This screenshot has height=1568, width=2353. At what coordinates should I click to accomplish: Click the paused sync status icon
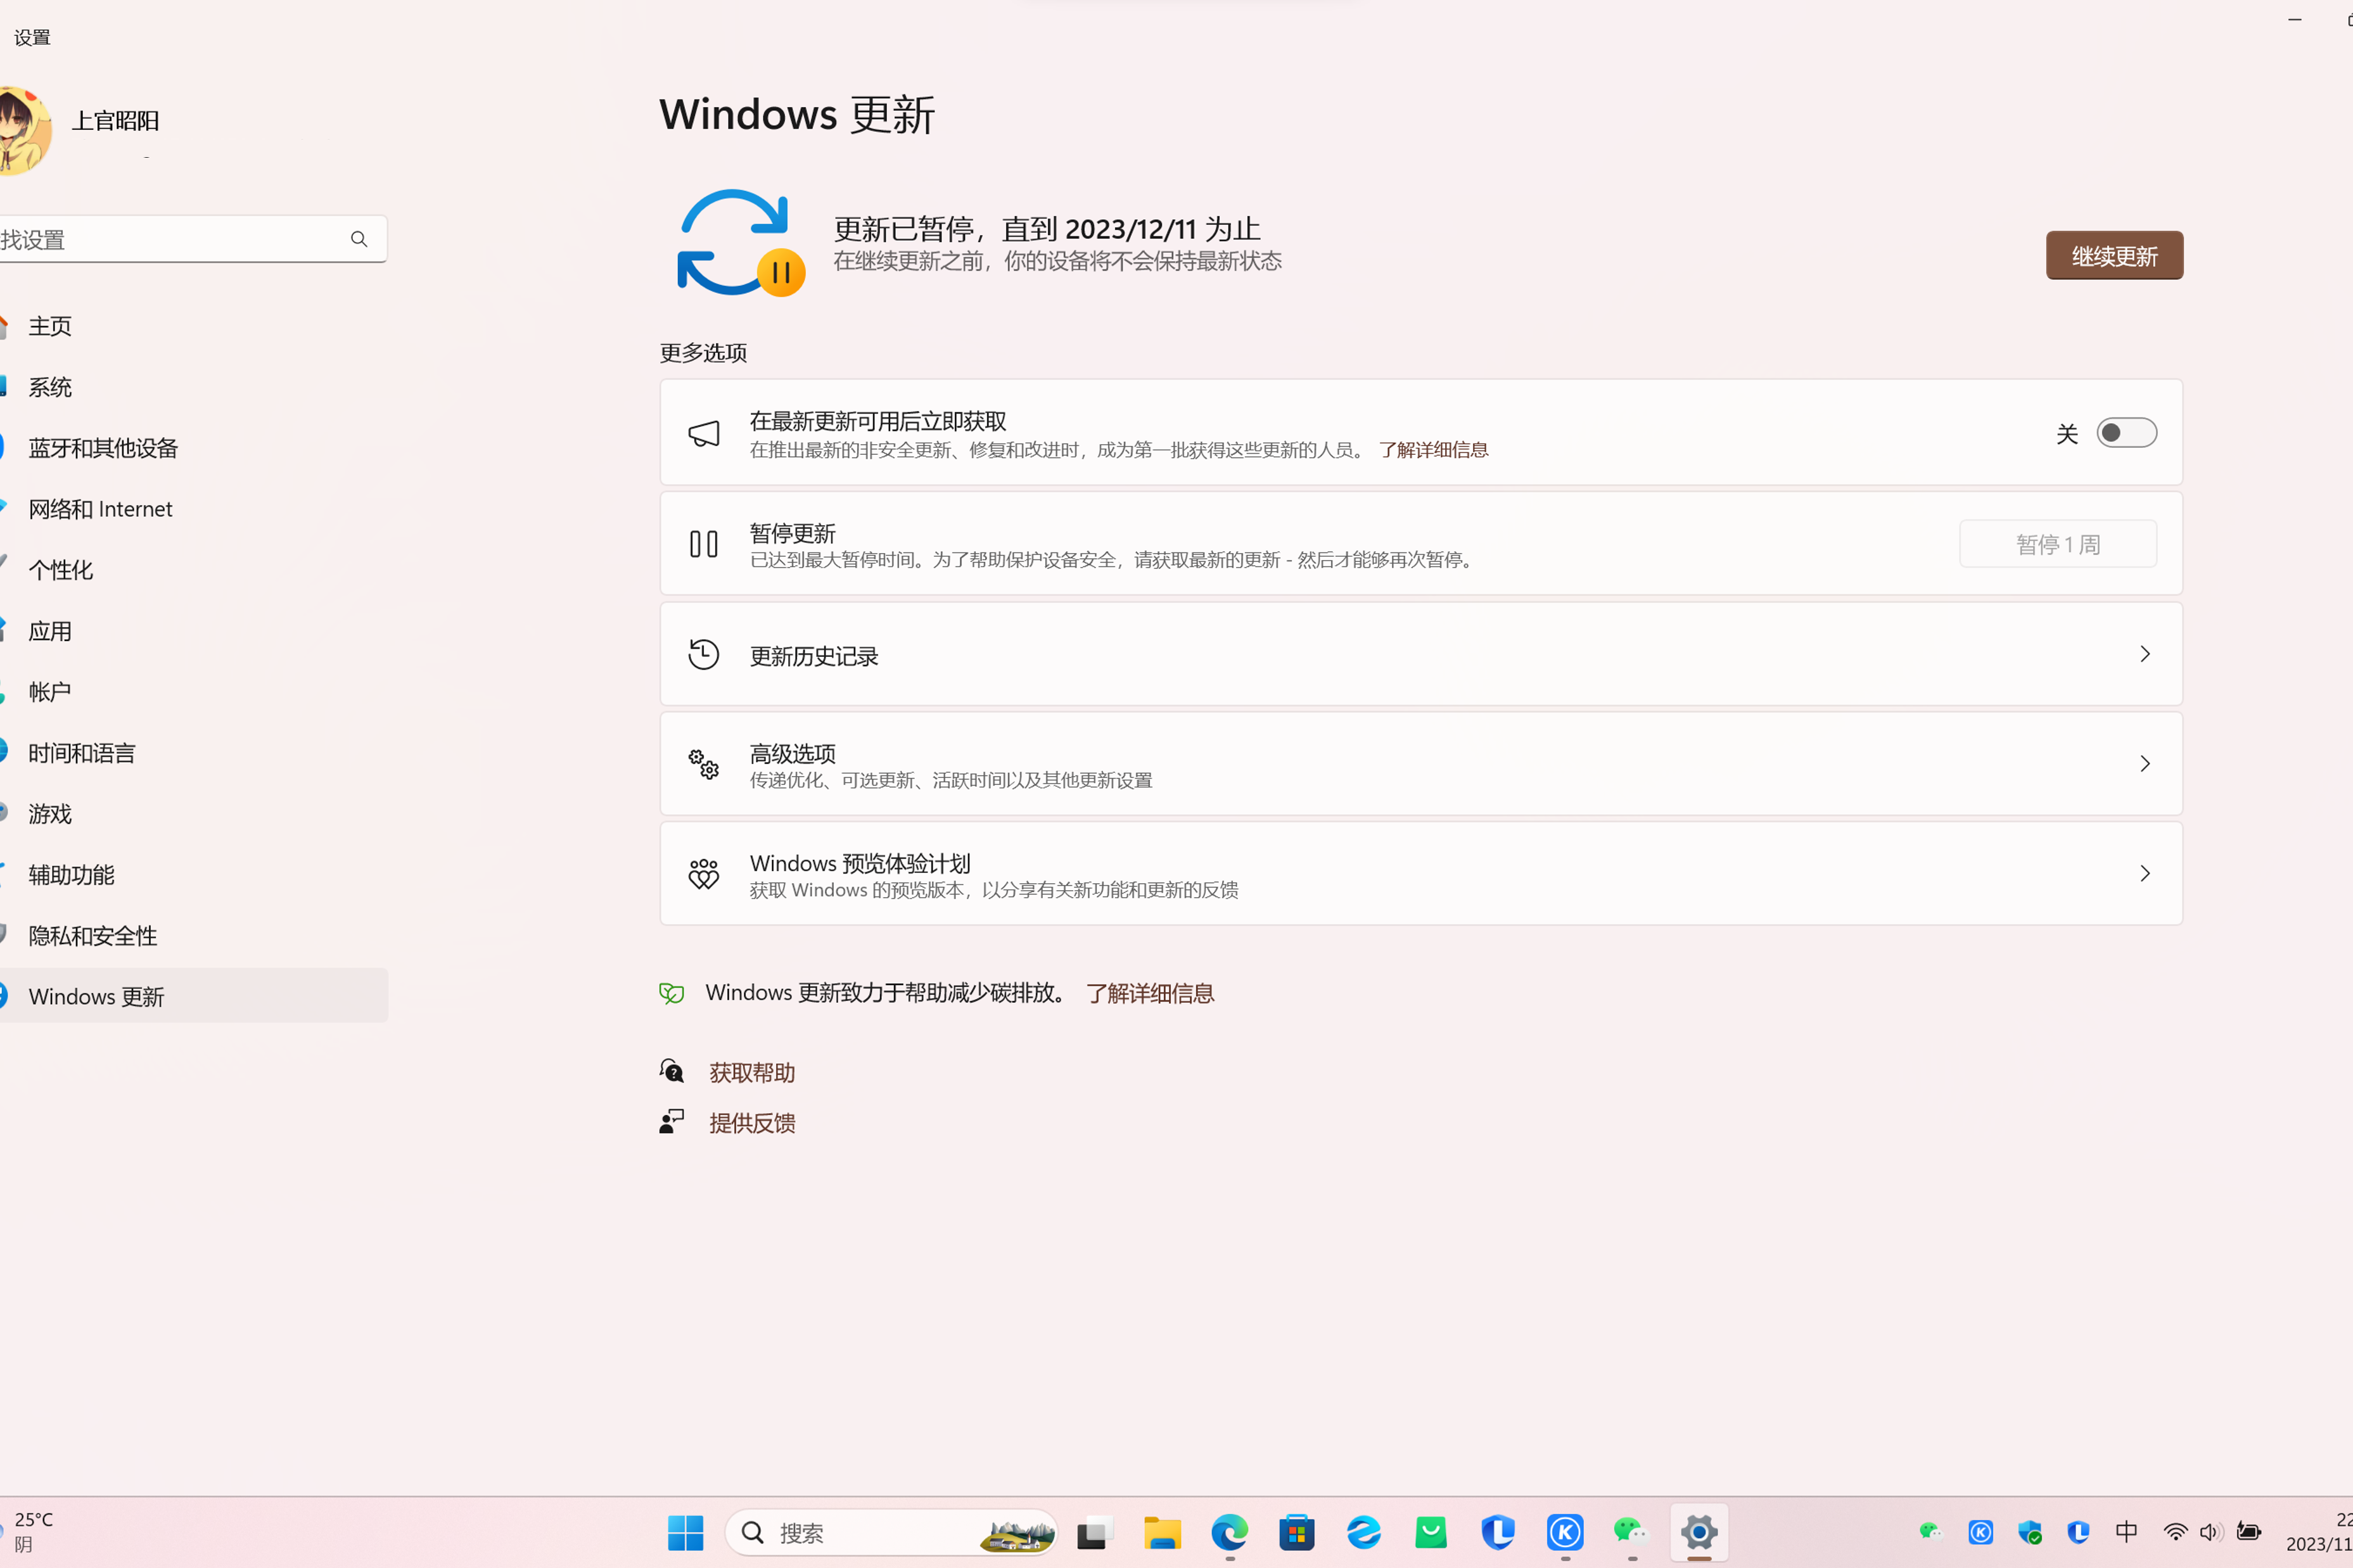740,244
